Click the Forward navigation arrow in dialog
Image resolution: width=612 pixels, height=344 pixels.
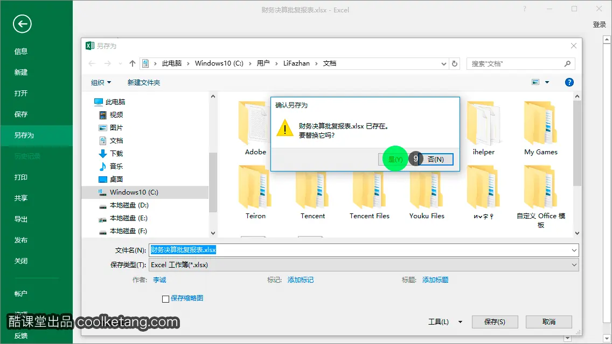tap(108, 63)
